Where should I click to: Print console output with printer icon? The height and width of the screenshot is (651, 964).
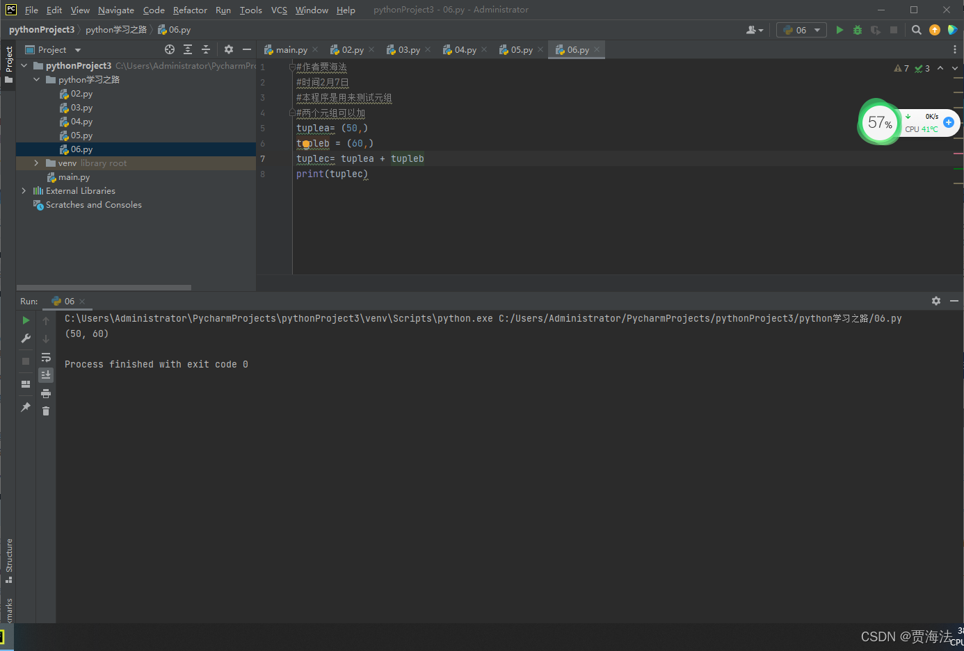tap(46, 393)
